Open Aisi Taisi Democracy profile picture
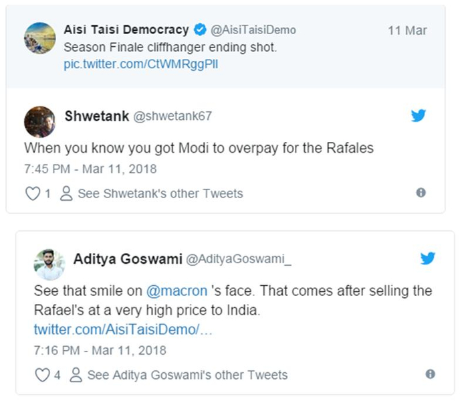This screenshot has width=468, height=401. click(x=39, y=37)
